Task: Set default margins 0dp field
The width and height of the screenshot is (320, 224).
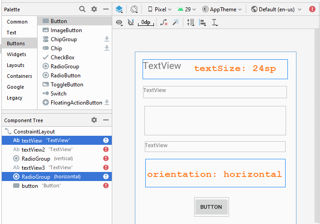Action: (x=146, y=22)
